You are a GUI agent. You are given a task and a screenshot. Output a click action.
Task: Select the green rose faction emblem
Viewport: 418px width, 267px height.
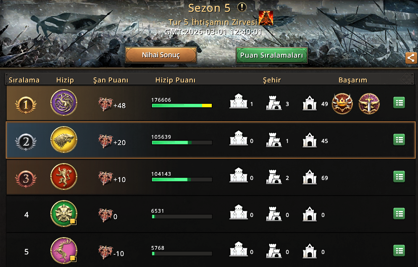pos(64,214)
